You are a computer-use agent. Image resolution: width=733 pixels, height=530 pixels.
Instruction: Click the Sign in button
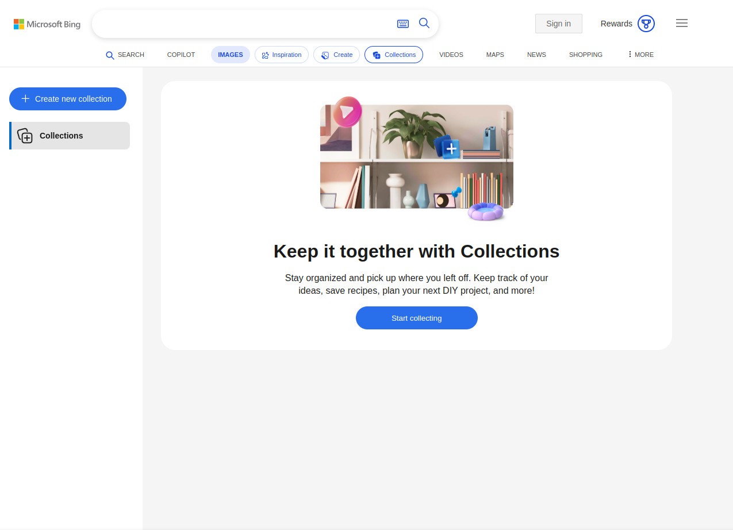coord(558,24)
